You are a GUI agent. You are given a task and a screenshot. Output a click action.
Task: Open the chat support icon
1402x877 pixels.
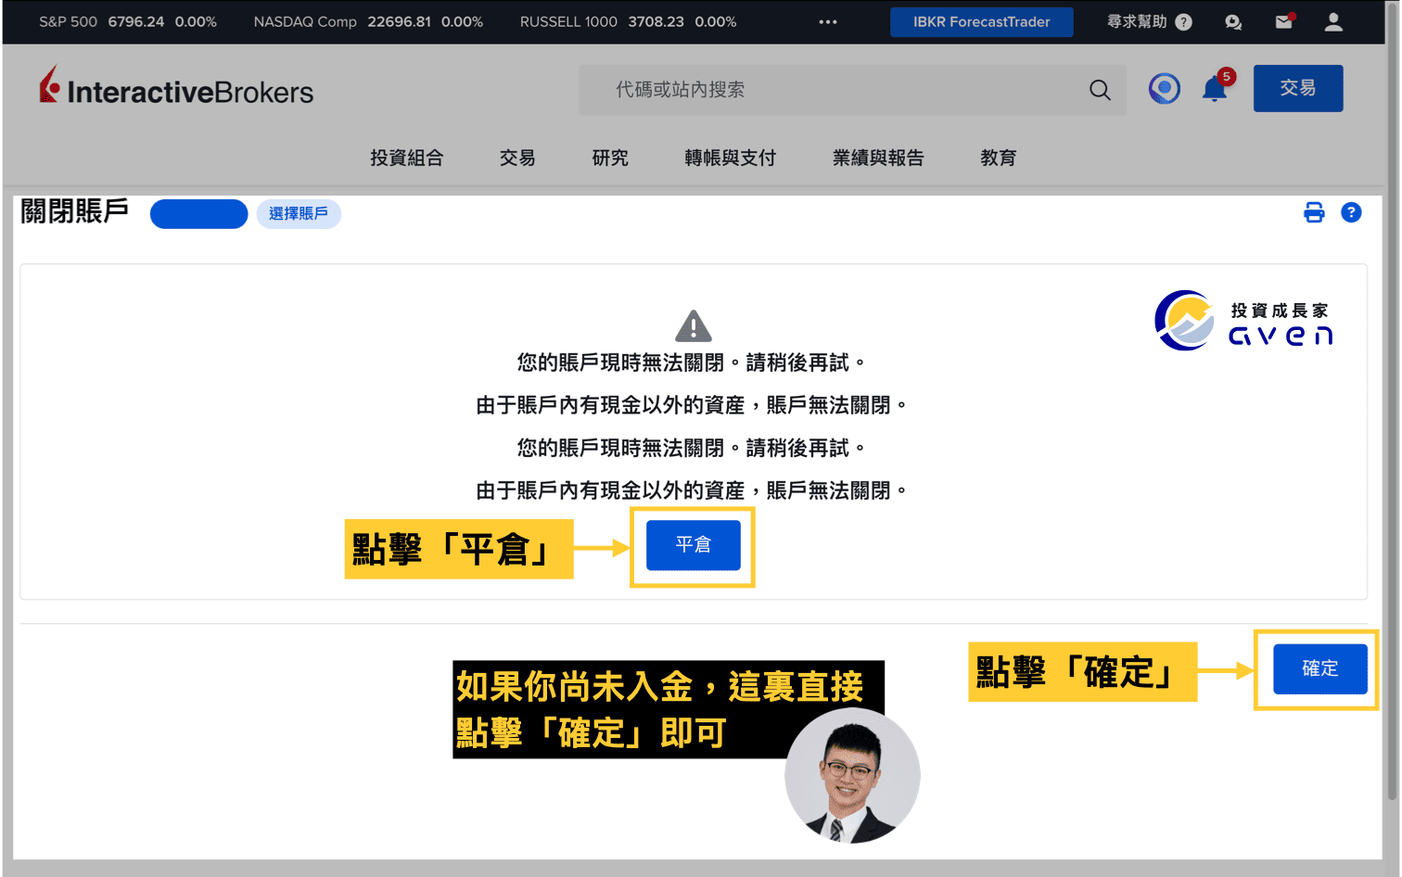(1233, 20)
